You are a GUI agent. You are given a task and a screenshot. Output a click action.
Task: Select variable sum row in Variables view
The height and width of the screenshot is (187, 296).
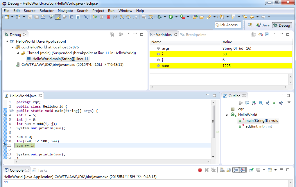point(221,66)
